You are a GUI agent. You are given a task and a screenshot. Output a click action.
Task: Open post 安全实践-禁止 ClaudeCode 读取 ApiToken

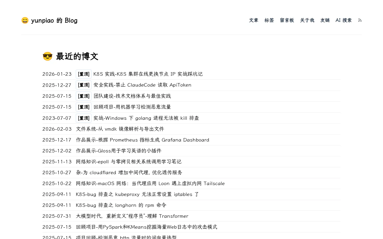pyautogui.click(x=143, y=85)
